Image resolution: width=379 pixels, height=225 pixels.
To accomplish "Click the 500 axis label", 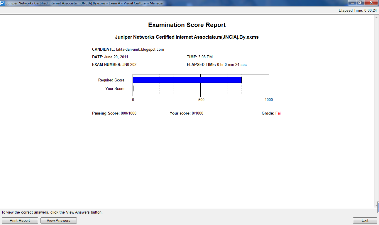I will coord(201,100).
